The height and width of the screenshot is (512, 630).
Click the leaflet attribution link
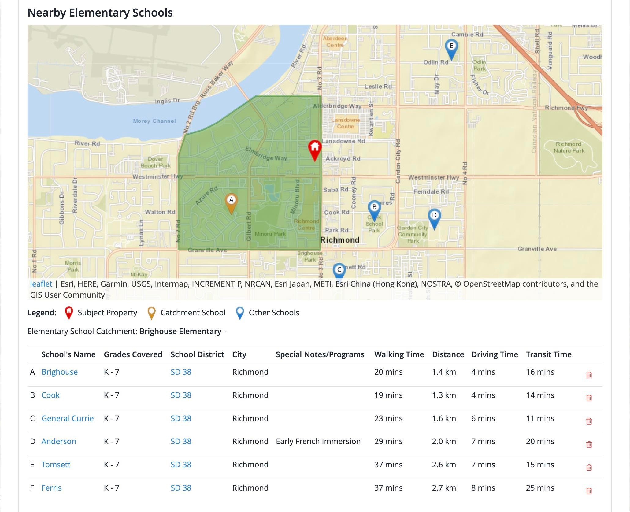(41, 284)
